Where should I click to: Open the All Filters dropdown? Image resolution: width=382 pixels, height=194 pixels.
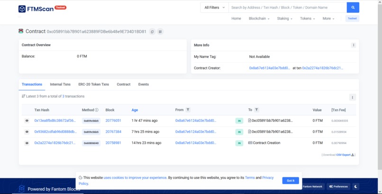pyautogui.click(x=214, y=8)
